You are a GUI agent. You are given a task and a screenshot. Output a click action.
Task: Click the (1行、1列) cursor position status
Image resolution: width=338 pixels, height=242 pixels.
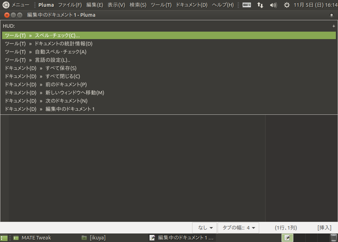[286, 228]
